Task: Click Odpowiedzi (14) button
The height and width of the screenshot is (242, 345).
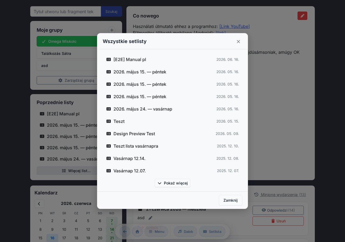Action: point(278,210)
